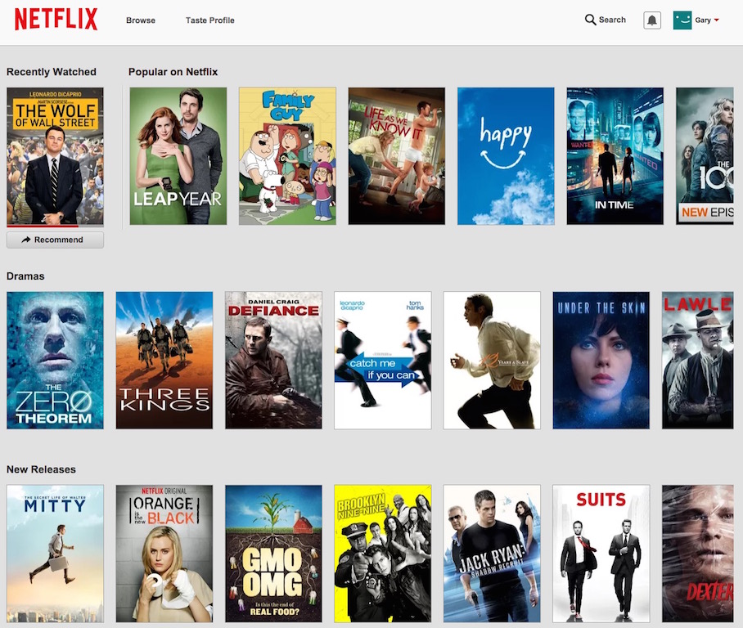743x628 pixels.
Task: Open The Wolf of Wall Street poster
Action: pos(55,156)
